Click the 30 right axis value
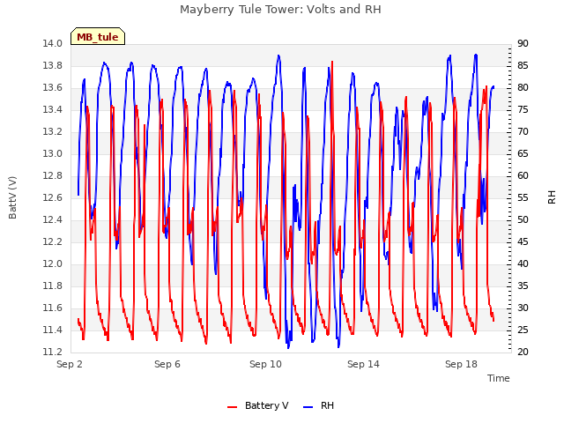564x423 pixels. point(523,308)
